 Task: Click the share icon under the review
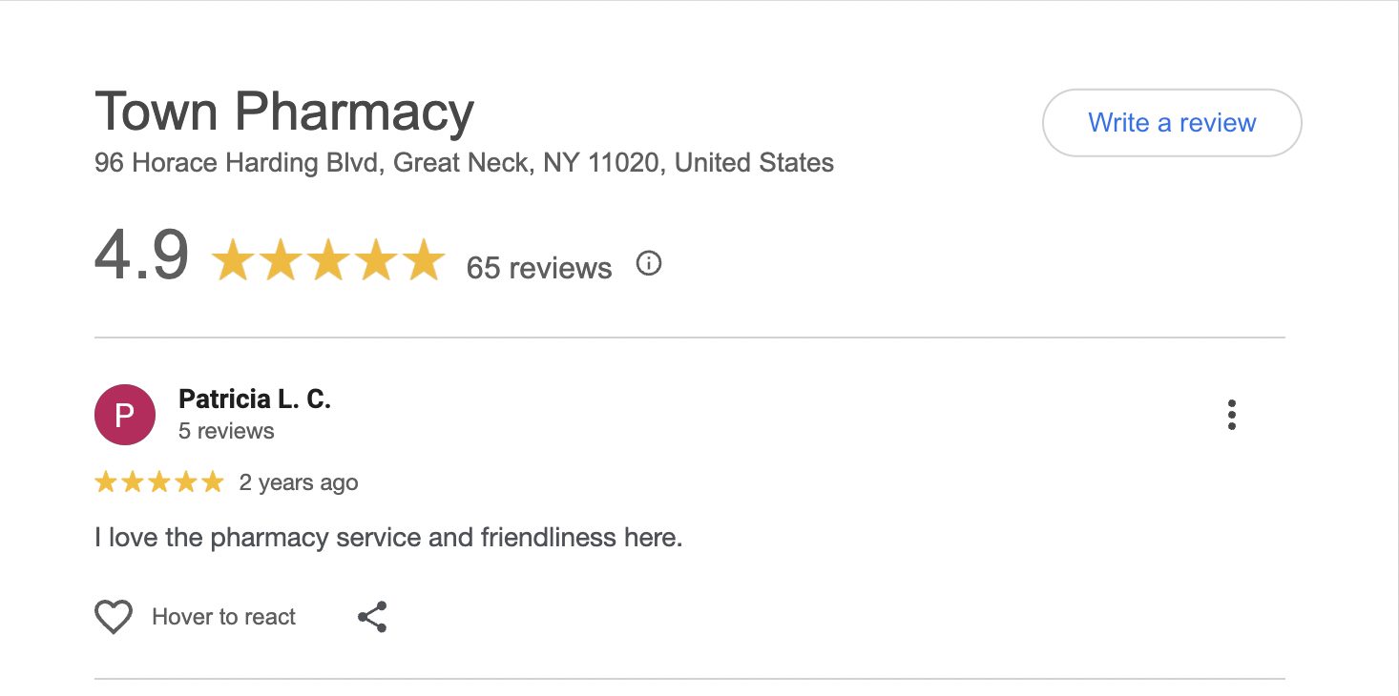point(372,617)
